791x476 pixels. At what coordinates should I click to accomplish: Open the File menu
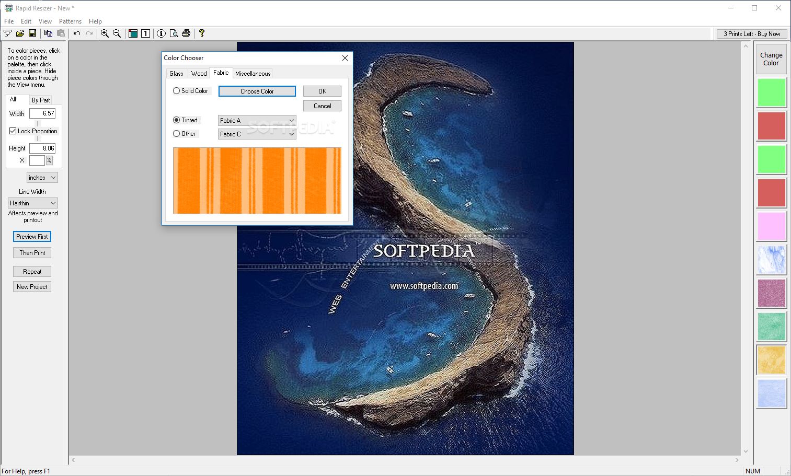(x=9, y=21)
